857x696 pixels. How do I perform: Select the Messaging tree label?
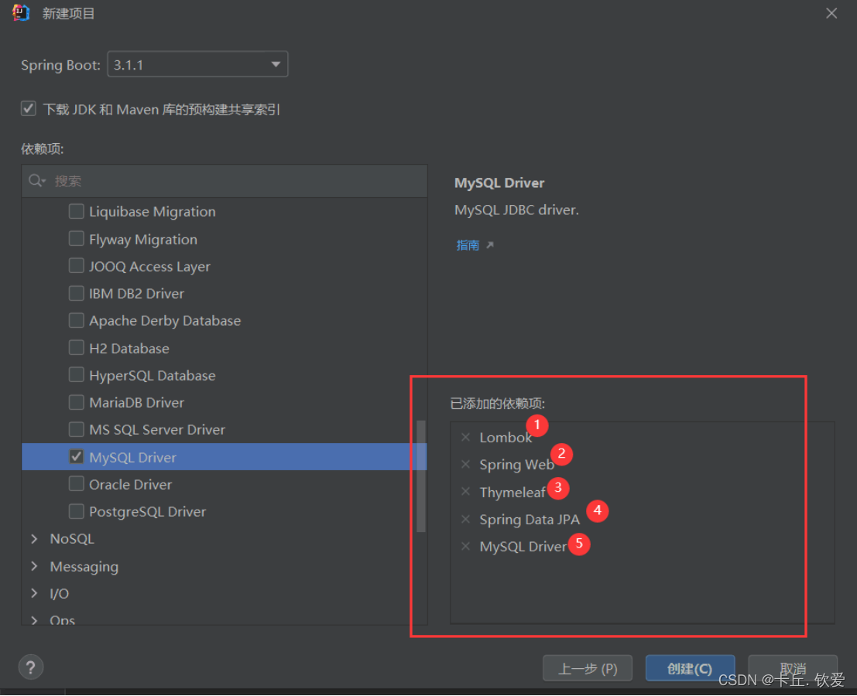point(84,567)
